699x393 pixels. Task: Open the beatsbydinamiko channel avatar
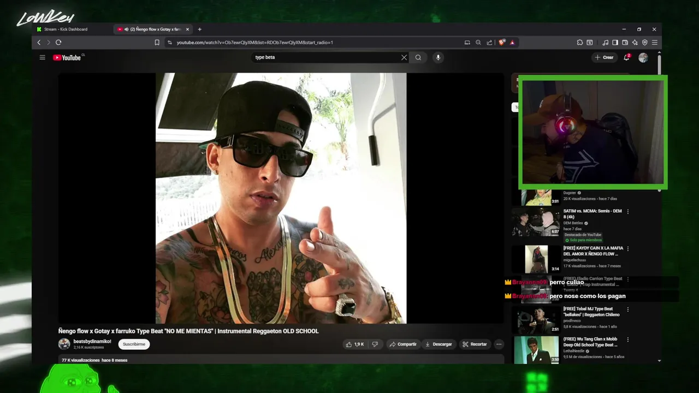coord(64,344)
